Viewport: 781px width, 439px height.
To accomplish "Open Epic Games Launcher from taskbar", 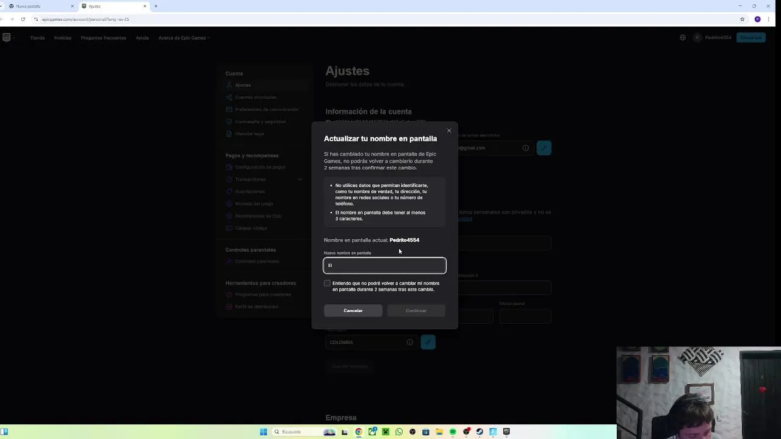I will (x=506, y=432).
